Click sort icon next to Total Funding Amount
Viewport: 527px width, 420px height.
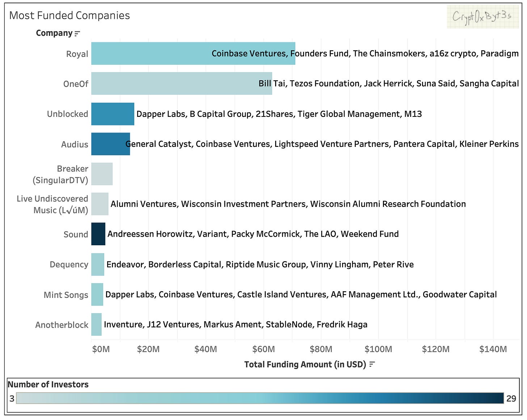(372, 365)
